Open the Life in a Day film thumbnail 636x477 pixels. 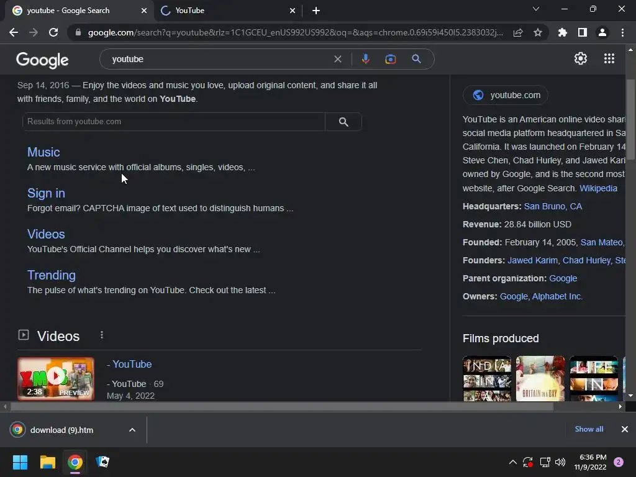click(x=594, y=379)
